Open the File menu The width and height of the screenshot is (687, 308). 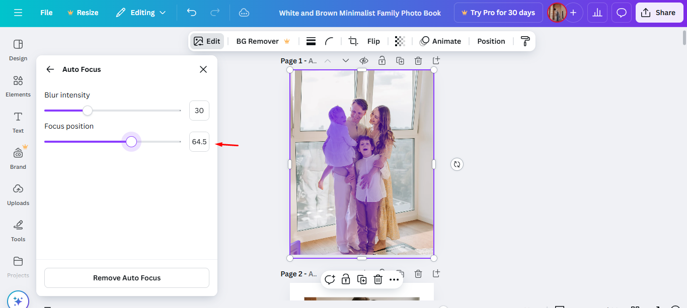tap(46, 12)
